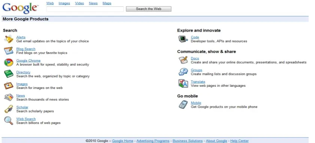Click the 'Explore and innovate' section heading

pos(199,31)
